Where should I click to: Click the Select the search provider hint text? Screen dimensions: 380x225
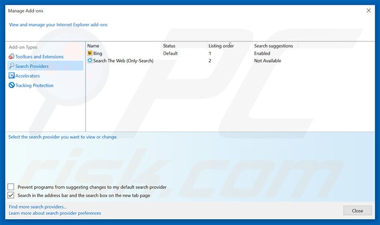click(63, 137)
